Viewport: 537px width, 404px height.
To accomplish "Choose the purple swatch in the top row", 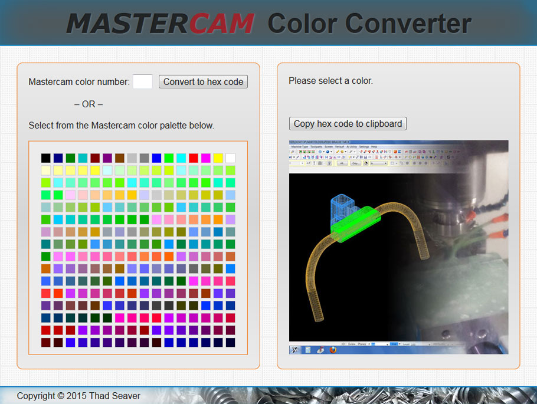I will [x=107, y=158].
